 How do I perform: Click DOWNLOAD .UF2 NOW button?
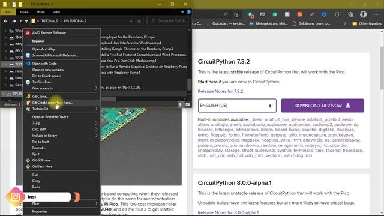pyautogui.click(x=322, y=106)
